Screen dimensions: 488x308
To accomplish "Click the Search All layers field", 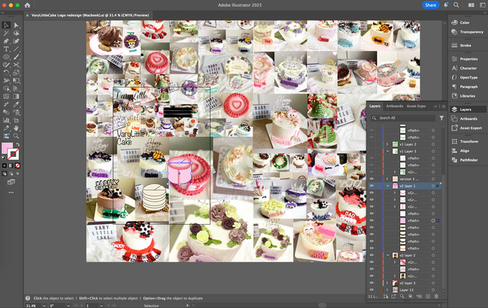I will 403,118.
